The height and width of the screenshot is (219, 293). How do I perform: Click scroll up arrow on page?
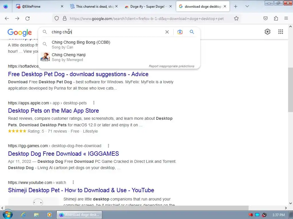point(290,27)
